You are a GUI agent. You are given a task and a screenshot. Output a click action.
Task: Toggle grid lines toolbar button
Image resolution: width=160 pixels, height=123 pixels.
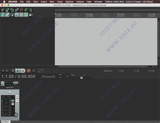click(x=21, y=15)
